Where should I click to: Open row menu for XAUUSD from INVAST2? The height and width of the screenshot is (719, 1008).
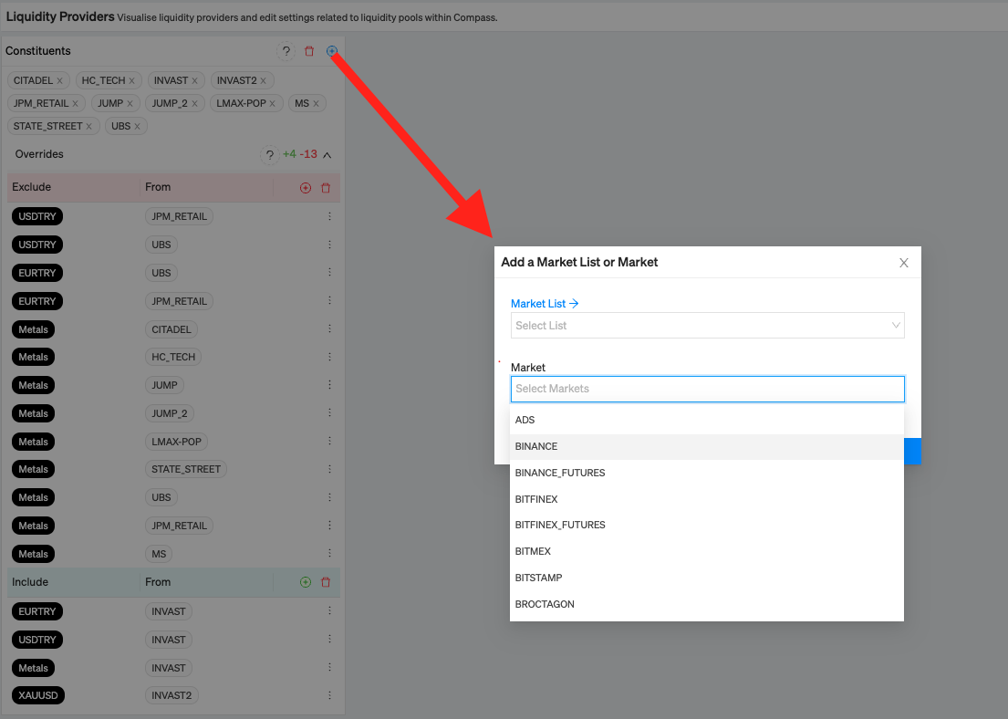pos(330,695)
